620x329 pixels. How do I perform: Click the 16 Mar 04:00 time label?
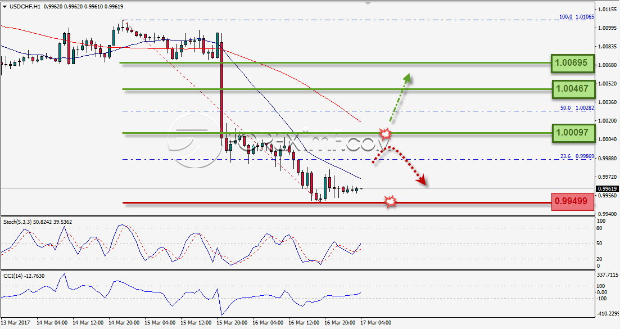(268, 323)
